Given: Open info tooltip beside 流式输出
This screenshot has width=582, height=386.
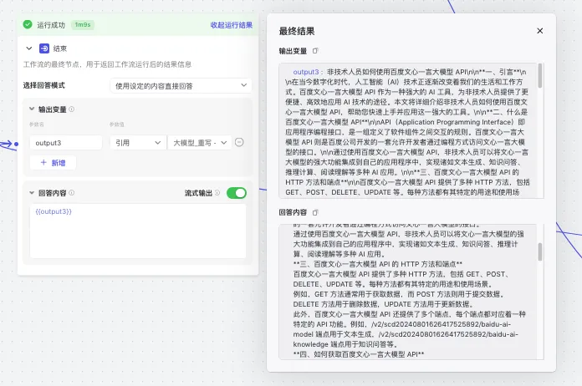Looking at the screenshot, I should (x=217, y=193).
